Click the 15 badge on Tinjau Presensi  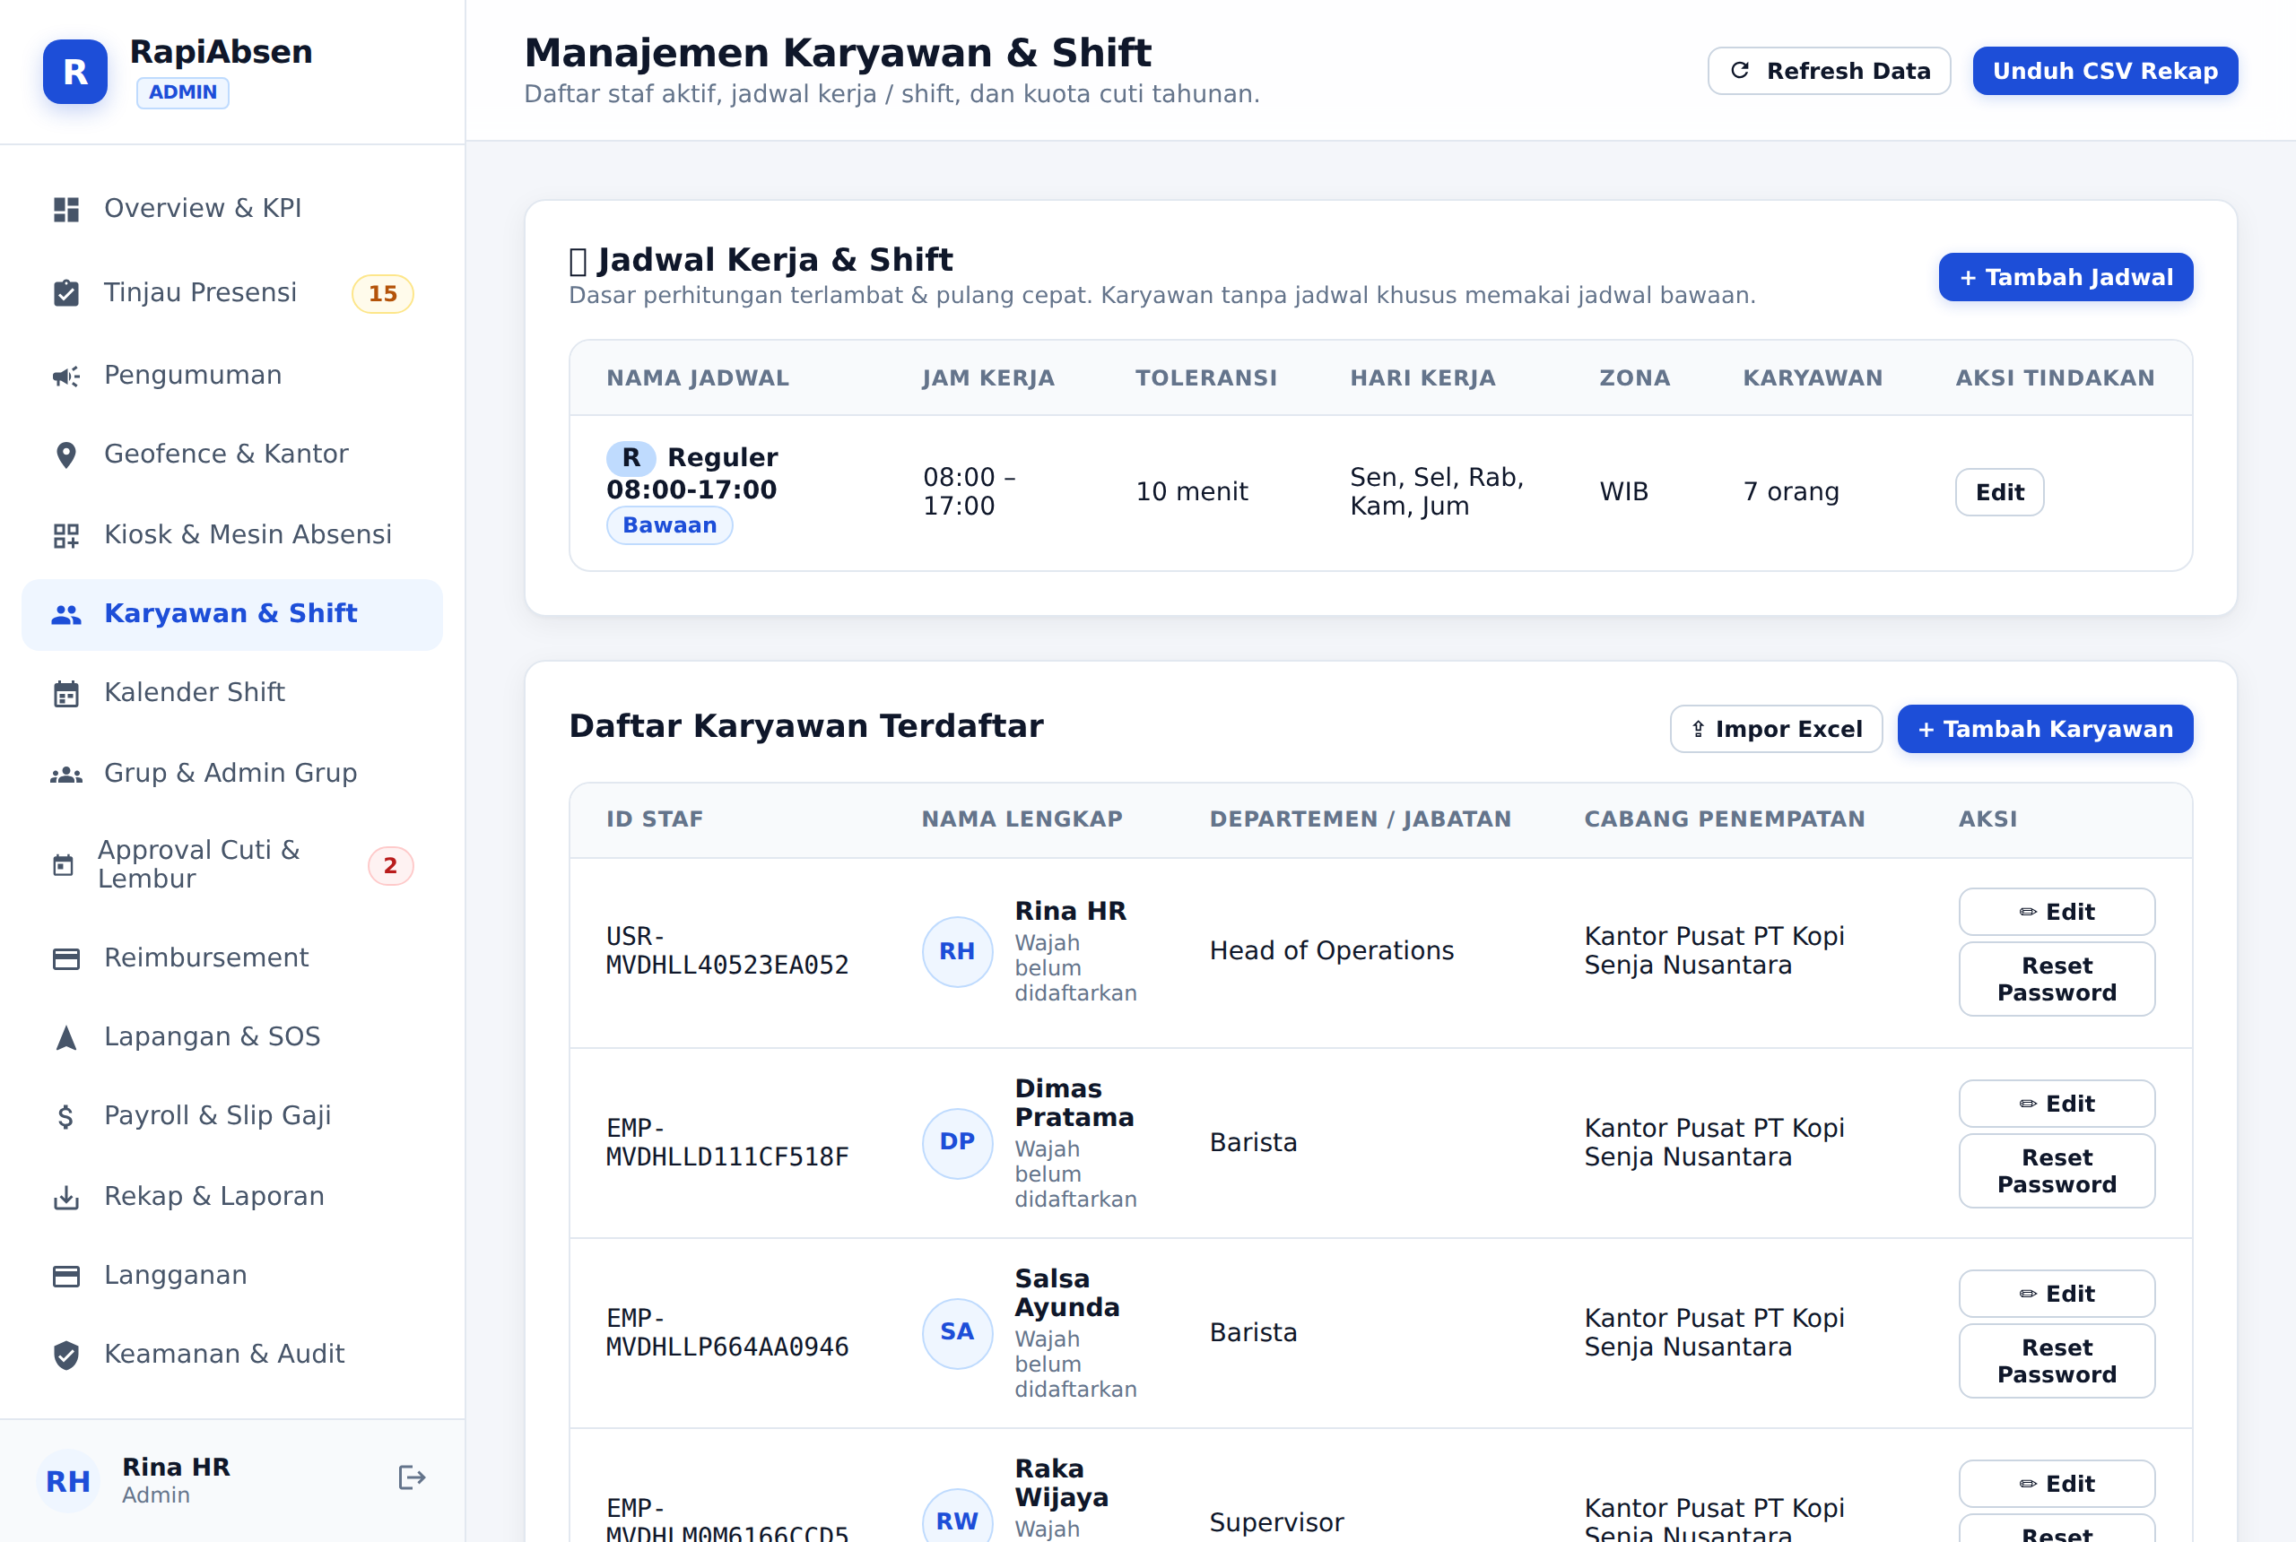[x=382, y=293]
